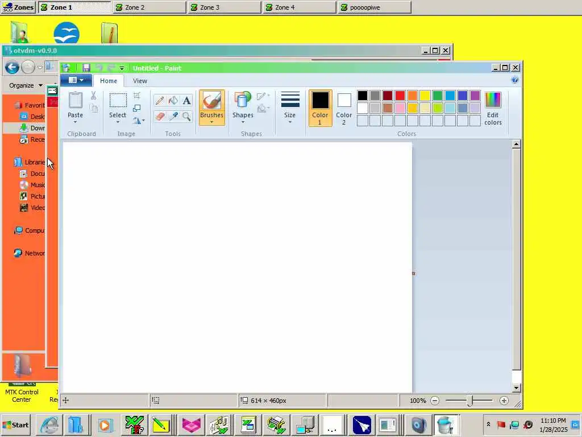
Task: Click the clock showing 11:10 PM
Action: click(553, 420)
